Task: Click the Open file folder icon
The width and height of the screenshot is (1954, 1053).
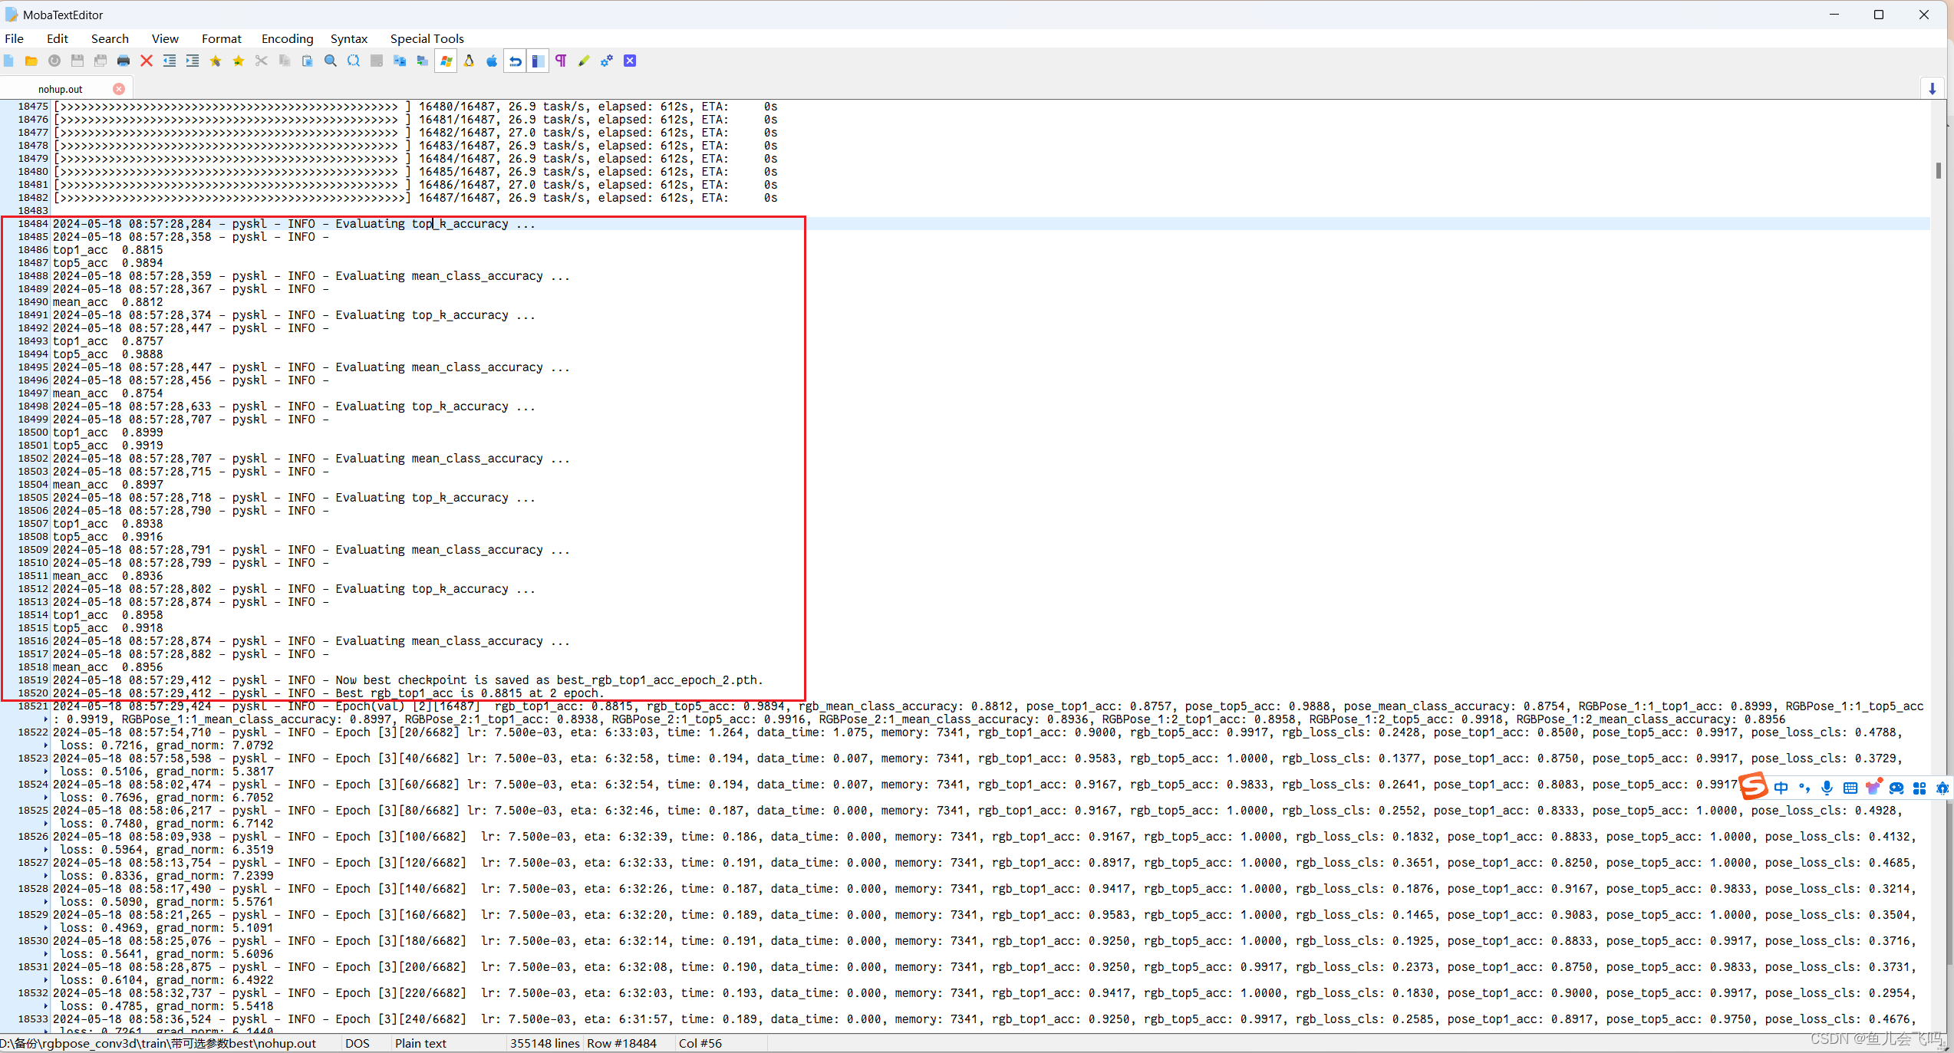Action: (31, 61)
